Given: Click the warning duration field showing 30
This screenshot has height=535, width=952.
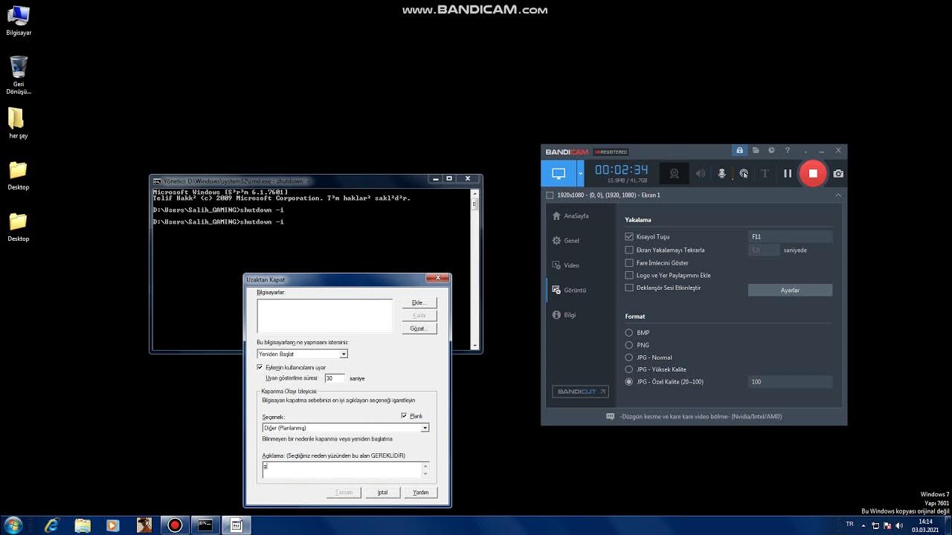Looking at the screenshot, I should point(335,378).
